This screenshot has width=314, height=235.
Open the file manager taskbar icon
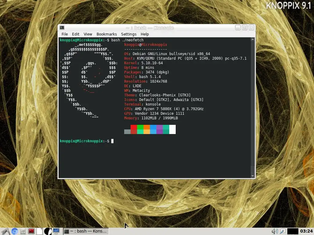coord(23,231)
